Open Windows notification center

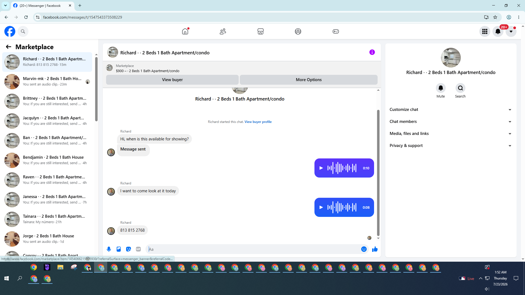pos(516,278)
